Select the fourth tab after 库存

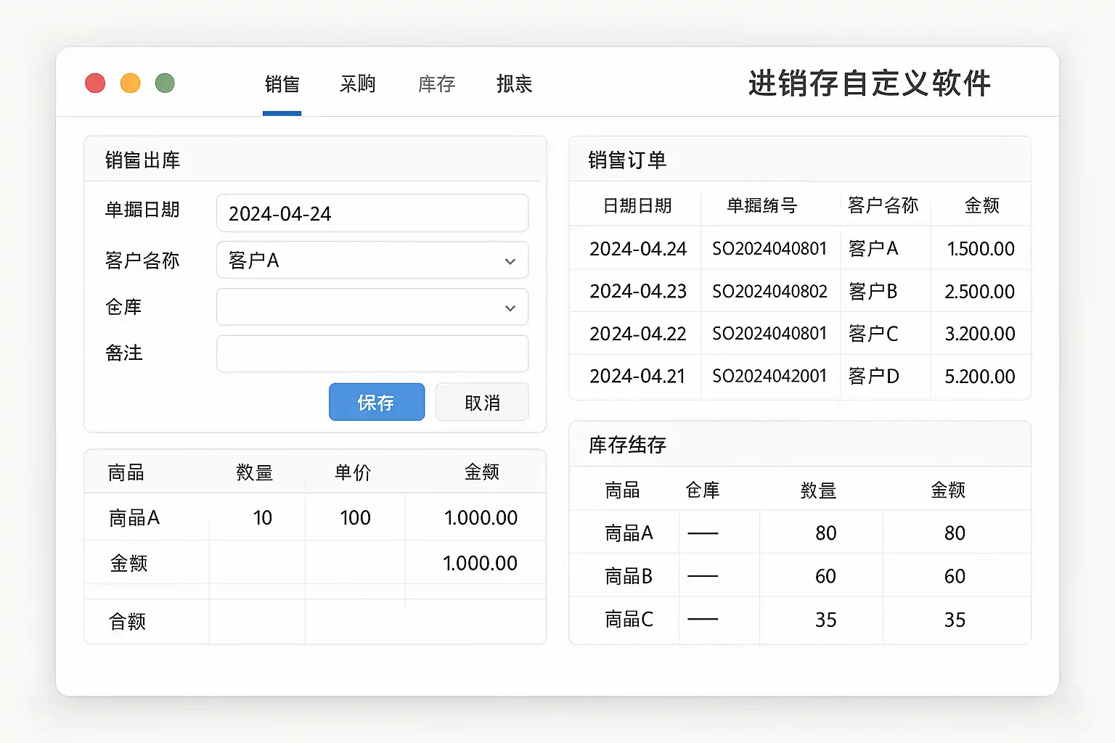tap(514, 84)
